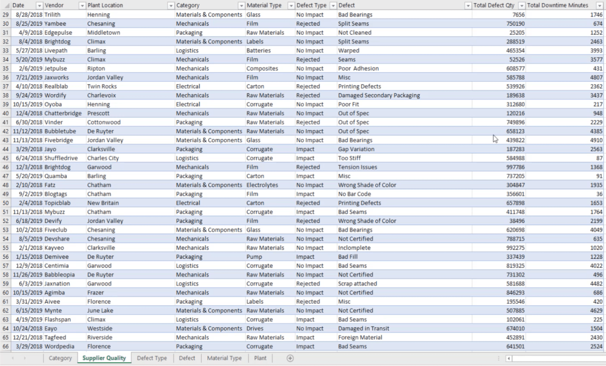Select defect cell Inclomplete
This screenshot has height=366, width=606.
(404, 248)
